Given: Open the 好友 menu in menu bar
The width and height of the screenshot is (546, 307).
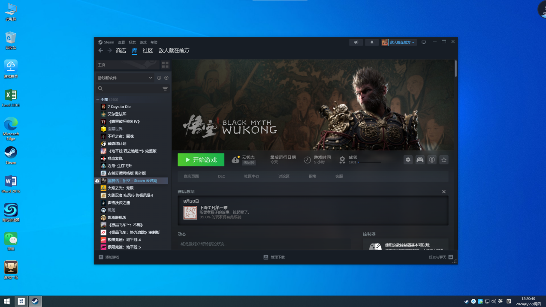Looking at the screenshot, I should click(x=132, y=42).
